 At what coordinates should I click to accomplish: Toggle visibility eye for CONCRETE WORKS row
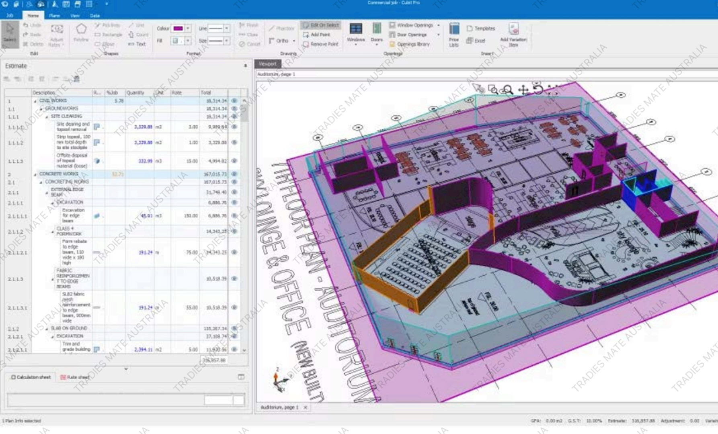pyautogui.click(x=234, y=174)
